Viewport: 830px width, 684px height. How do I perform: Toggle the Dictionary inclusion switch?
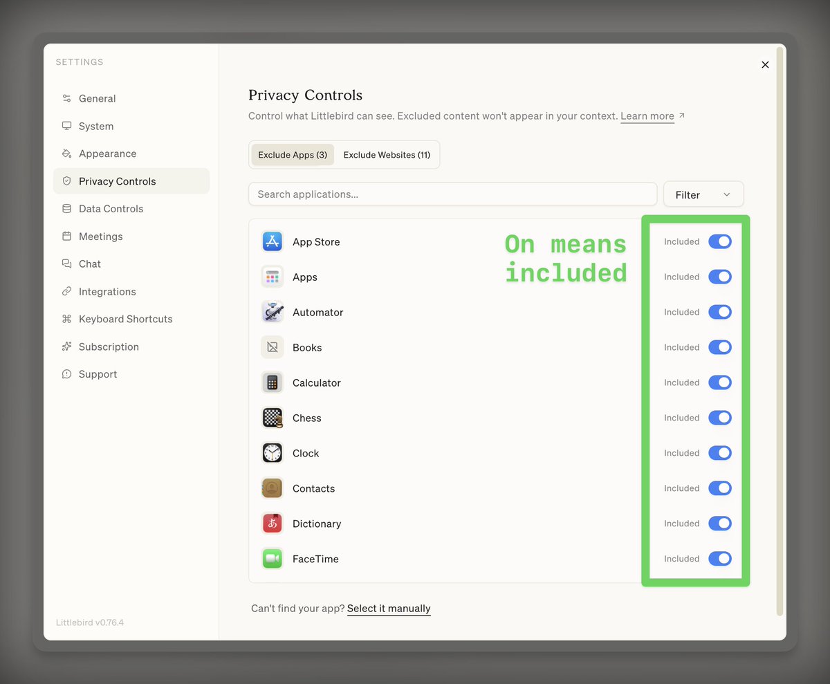coord(720,524)
